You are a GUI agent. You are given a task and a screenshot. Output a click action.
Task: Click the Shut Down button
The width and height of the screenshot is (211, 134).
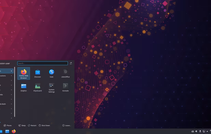44,125
